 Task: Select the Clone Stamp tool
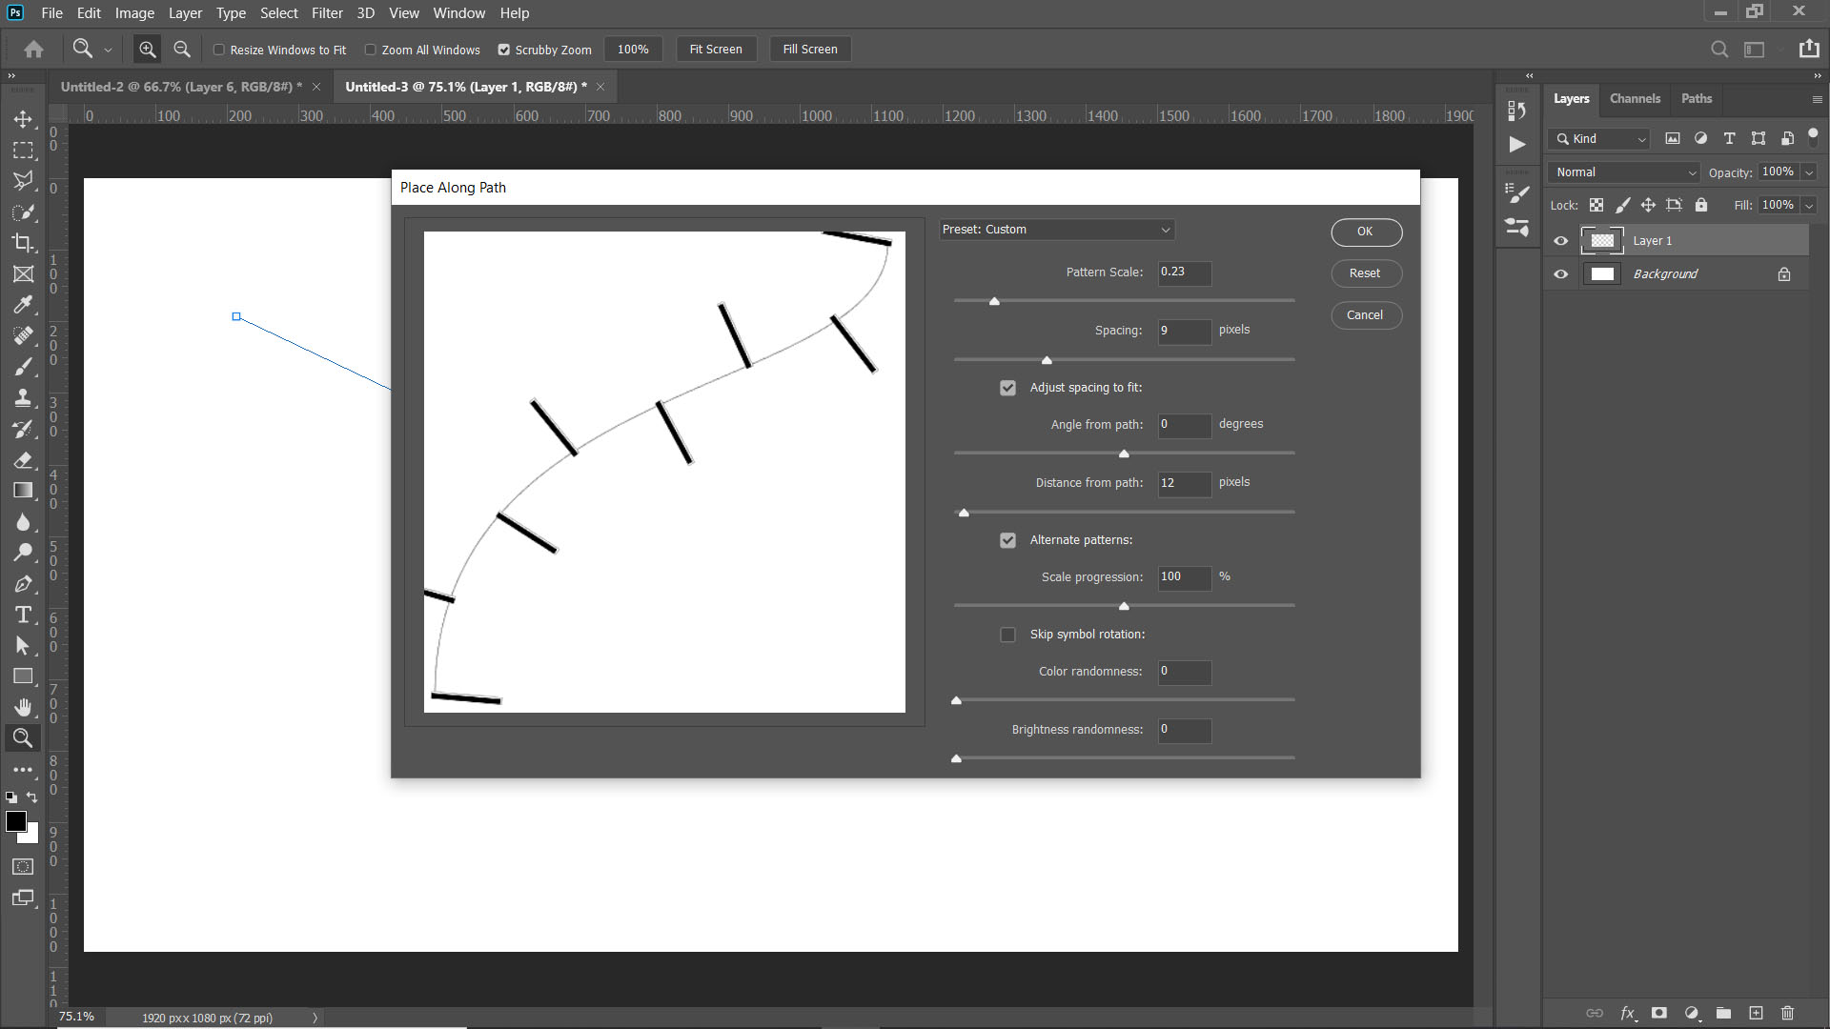click(x=24, y=397)
